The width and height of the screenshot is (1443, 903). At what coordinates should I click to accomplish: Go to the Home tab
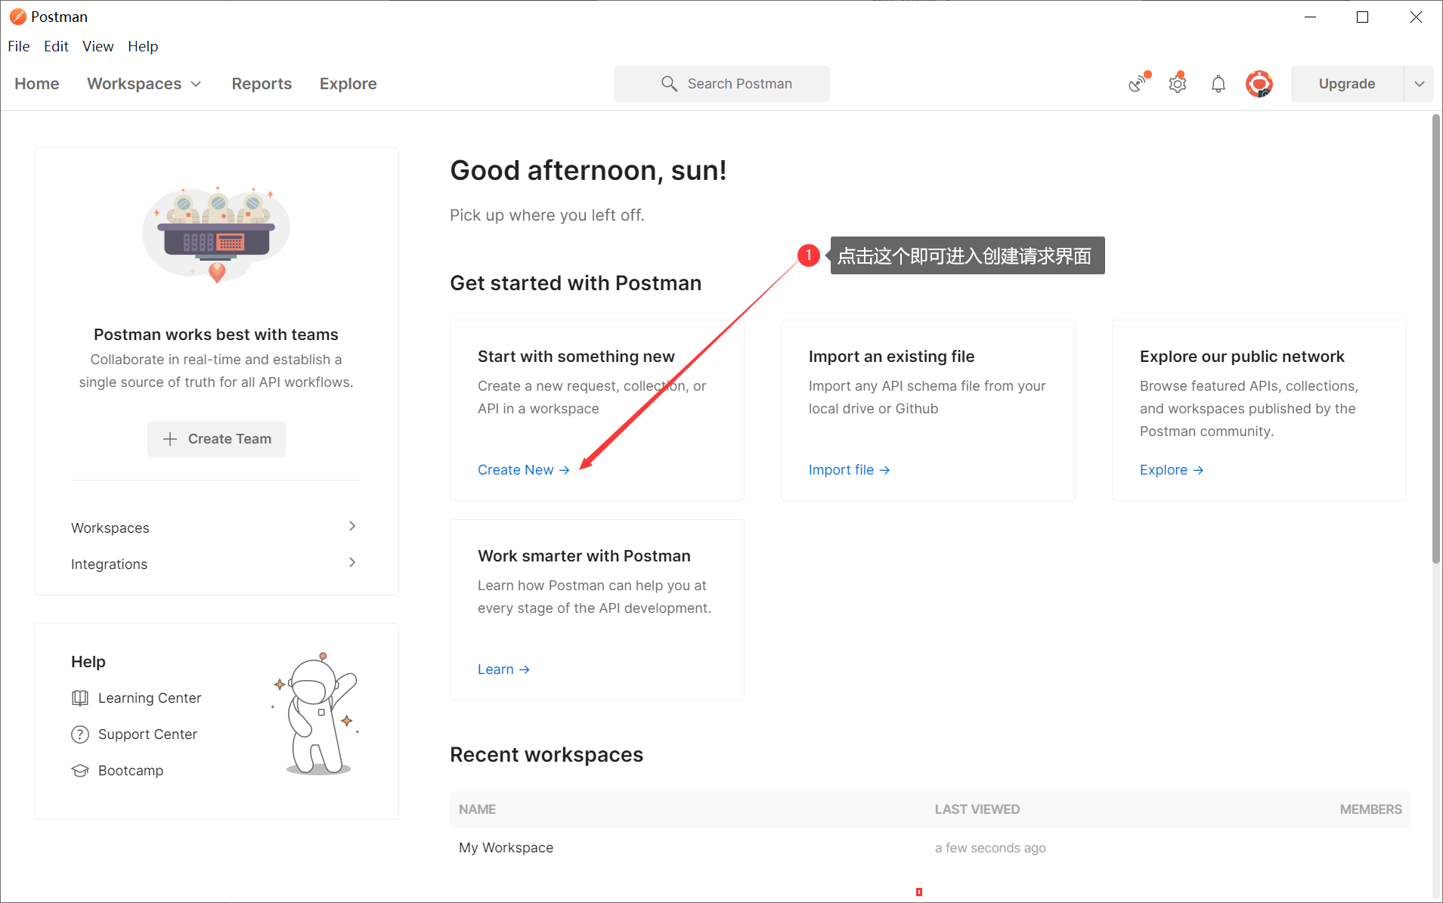pyautogui.click(x=37, y=84)
